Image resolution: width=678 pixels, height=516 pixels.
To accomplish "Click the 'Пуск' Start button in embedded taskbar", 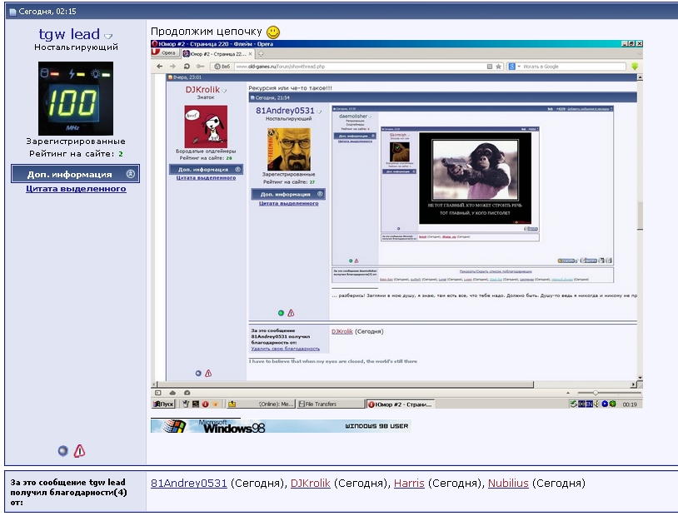I will 162,404.
